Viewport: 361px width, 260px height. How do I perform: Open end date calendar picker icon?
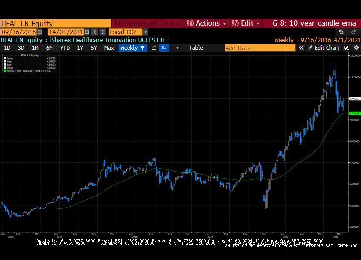click(87, 32)
